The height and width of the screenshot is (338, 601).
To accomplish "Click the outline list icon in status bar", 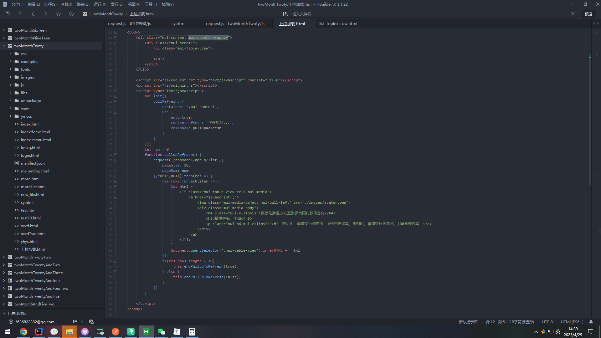I will pos(75,322).
